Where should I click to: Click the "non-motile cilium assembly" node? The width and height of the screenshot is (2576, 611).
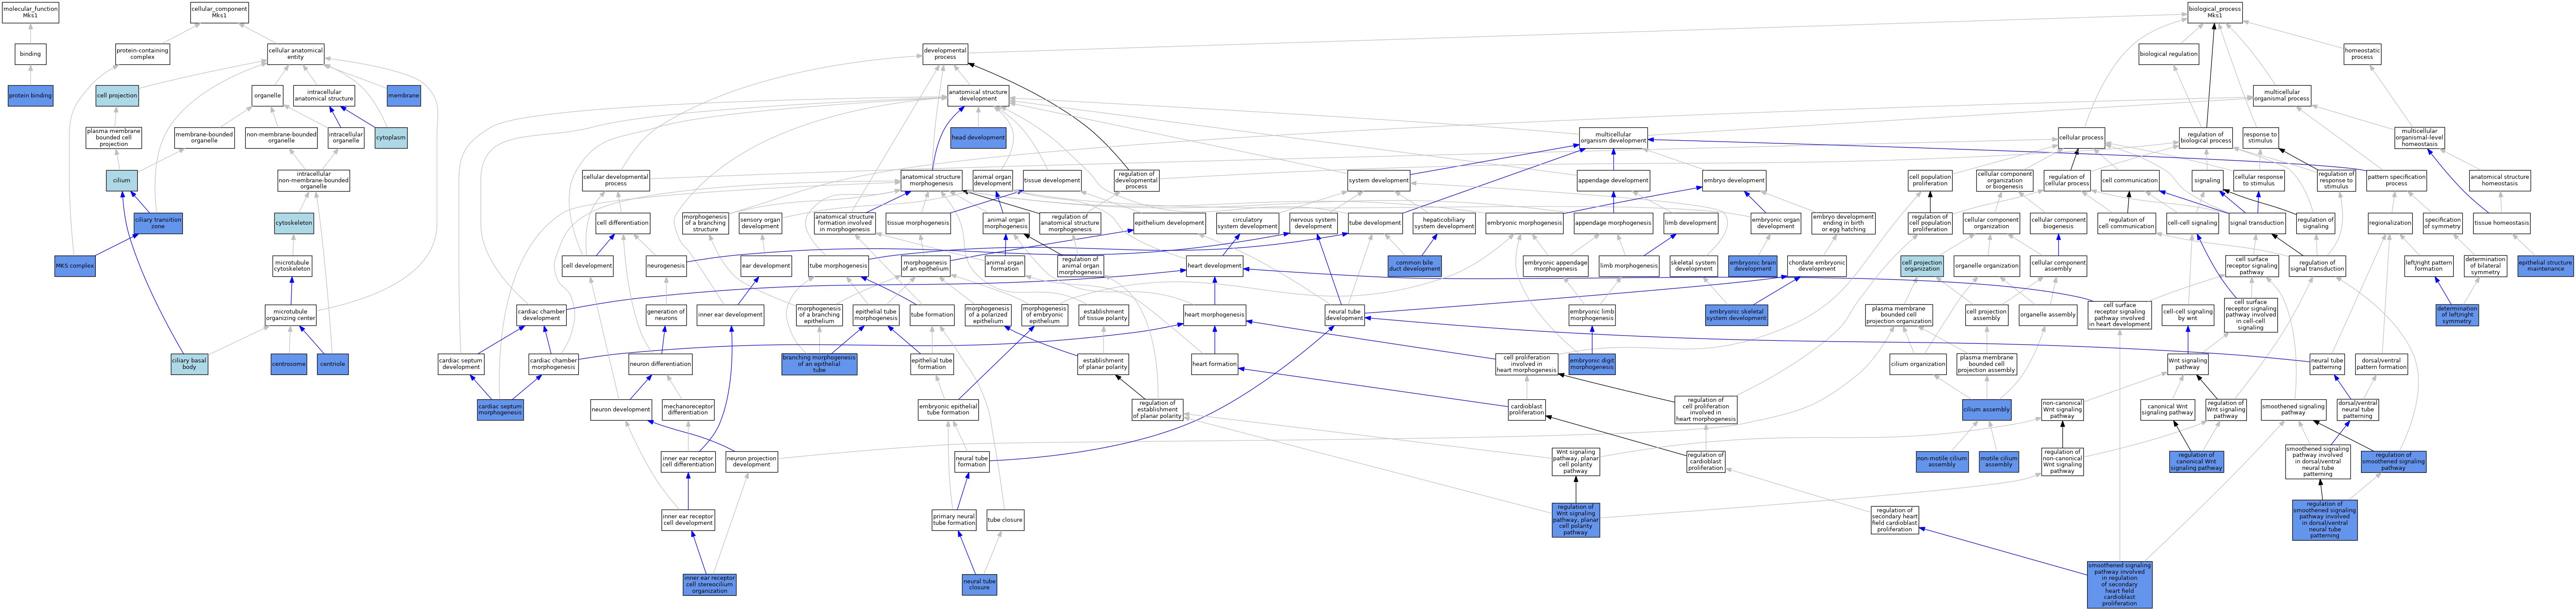click(x=1942, y=462)
